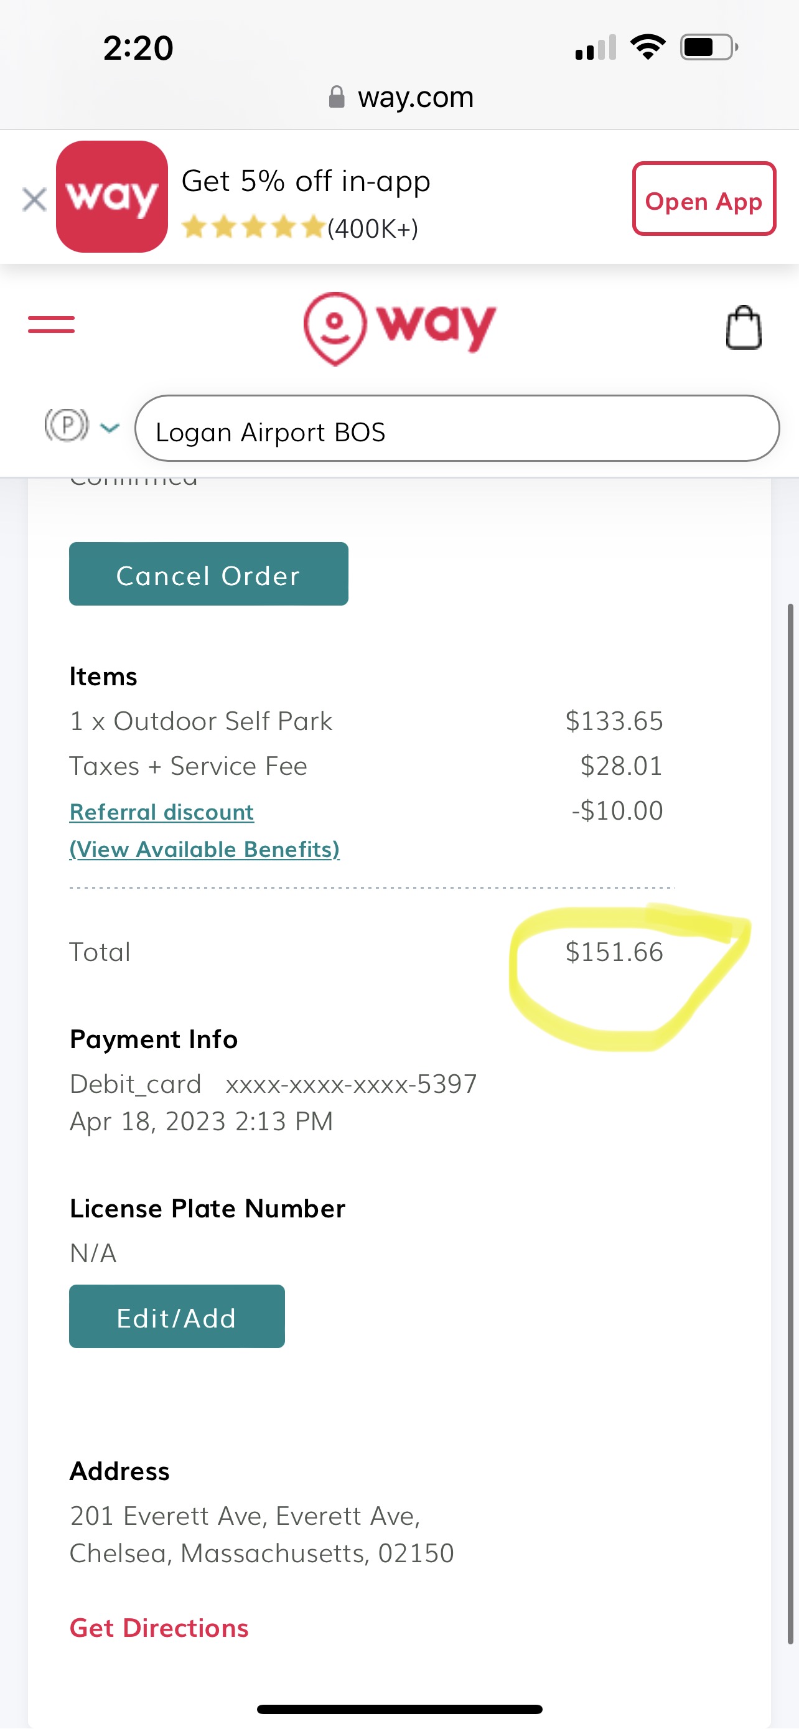This screenshot has width=799, height=1729.
Task: Click the Logan Airport BOS search field
Action: click(456, 429)
